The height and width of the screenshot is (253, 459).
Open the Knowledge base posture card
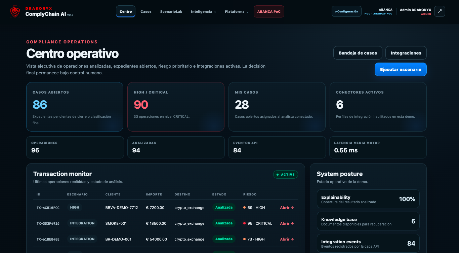(368, 221)
